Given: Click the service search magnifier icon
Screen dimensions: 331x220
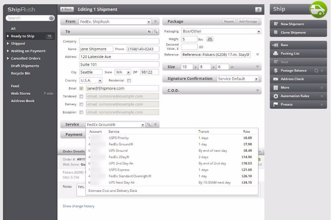Looking at the screenshot, I should point(149,124).
